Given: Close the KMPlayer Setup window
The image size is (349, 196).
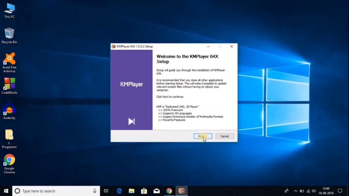Looking at the screenshot, I should pos(231,47).
